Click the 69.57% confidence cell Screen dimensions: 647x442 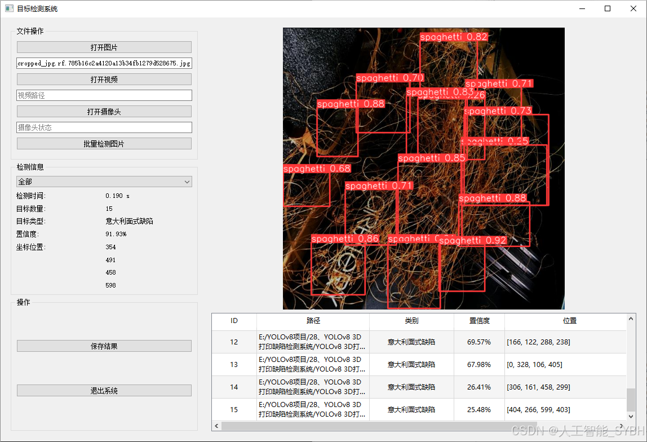tap(479, 342)
